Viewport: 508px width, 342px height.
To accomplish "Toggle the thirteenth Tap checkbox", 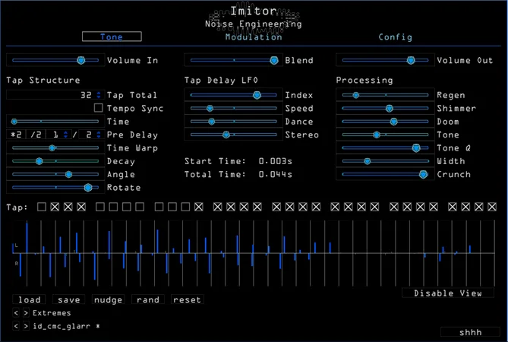I will [x=218, y=207].
